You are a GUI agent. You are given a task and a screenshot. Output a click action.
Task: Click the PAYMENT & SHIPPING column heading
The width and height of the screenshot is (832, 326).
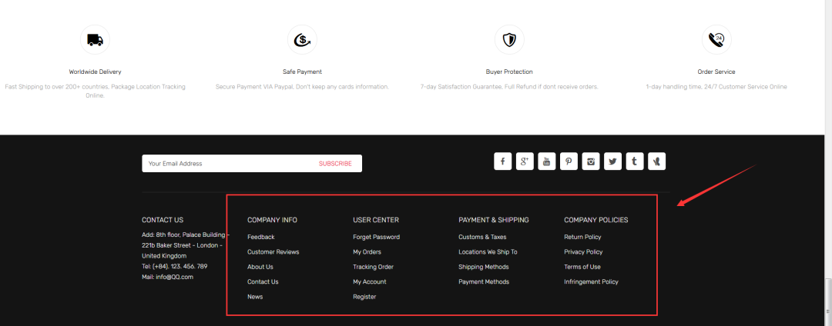(494, 220)
